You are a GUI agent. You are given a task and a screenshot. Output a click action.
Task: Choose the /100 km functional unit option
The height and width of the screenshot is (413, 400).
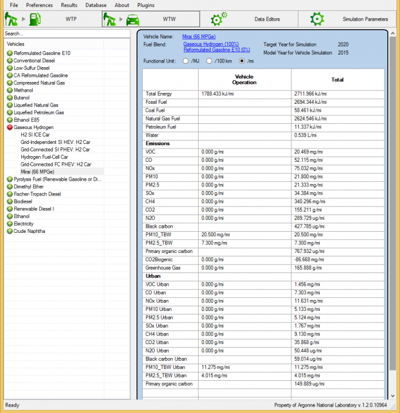(x=209, y=61)
